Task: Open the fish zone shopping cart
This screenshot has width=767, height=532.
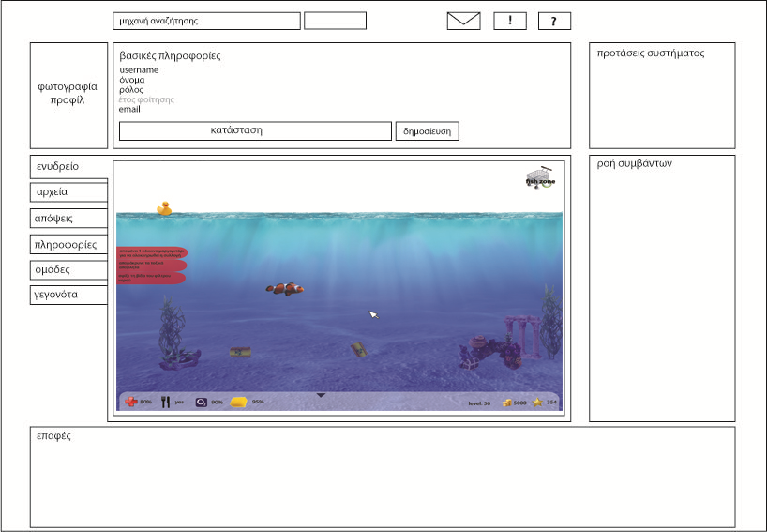Action: [540, 177]
